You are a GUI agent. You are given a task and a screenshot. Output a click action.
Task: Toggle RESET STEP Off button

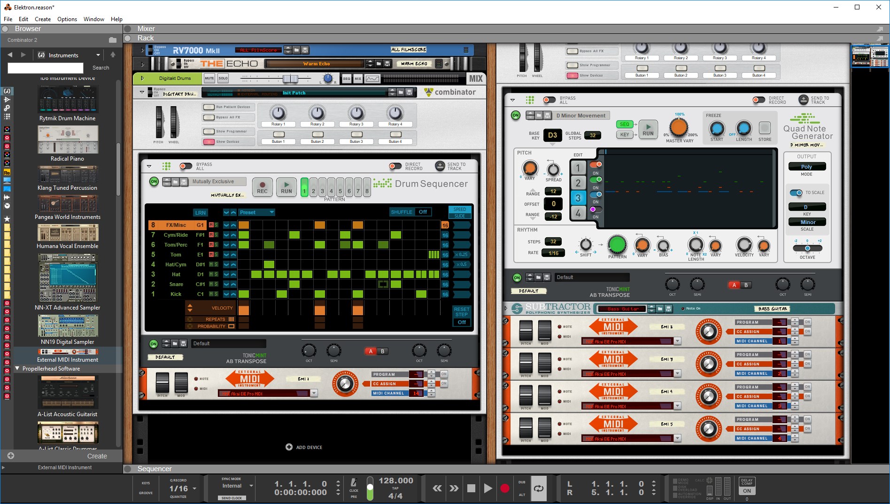pyautogui.click(x=462, y=322)
